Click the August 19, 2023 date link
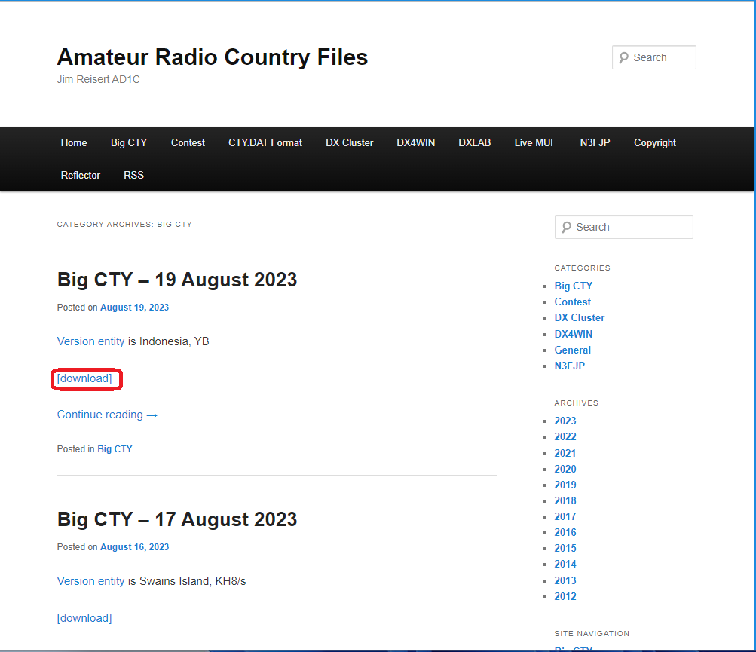 point(134,308)
